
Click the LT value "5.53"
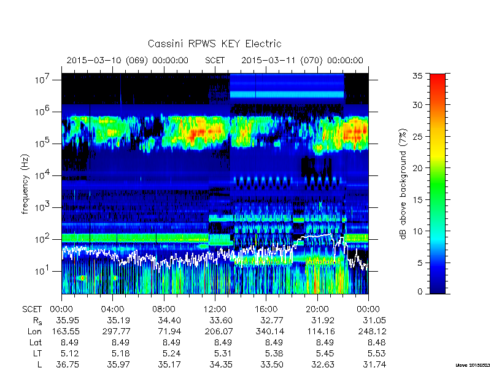(x=376, y=353)
